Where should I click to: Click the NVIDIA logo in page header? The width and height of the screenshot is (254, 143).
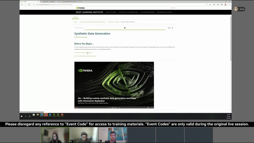pos(80,8)
